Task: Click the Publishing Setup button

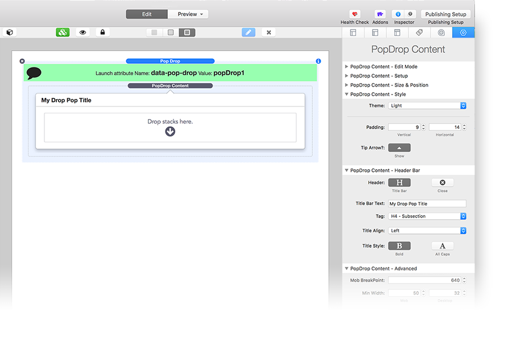Action: (x=445, y=14)
